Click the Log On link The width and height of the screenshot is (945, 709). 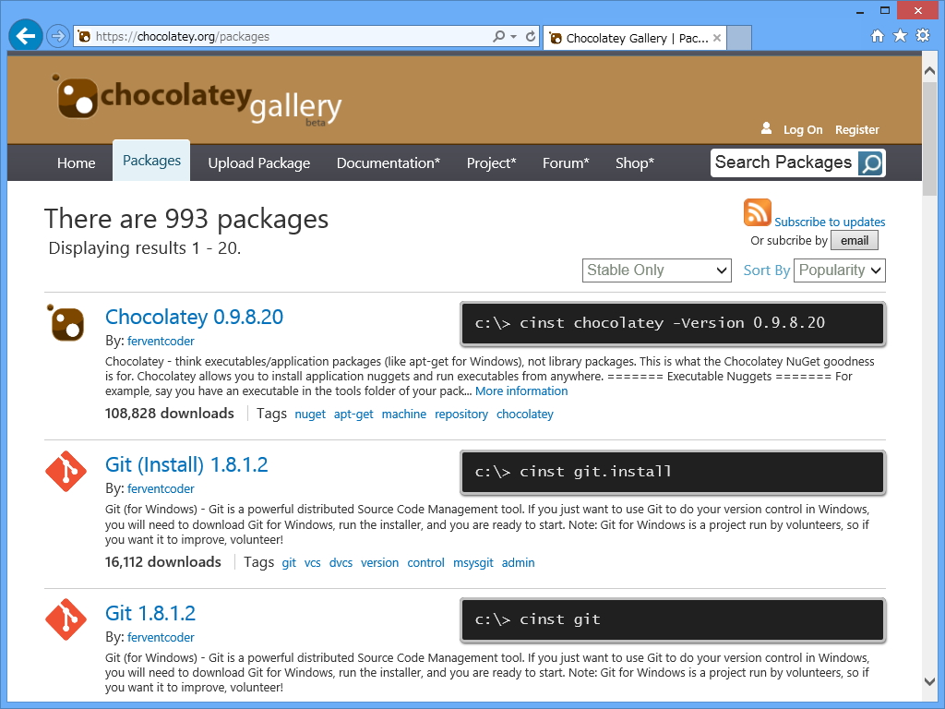point(803,129)
